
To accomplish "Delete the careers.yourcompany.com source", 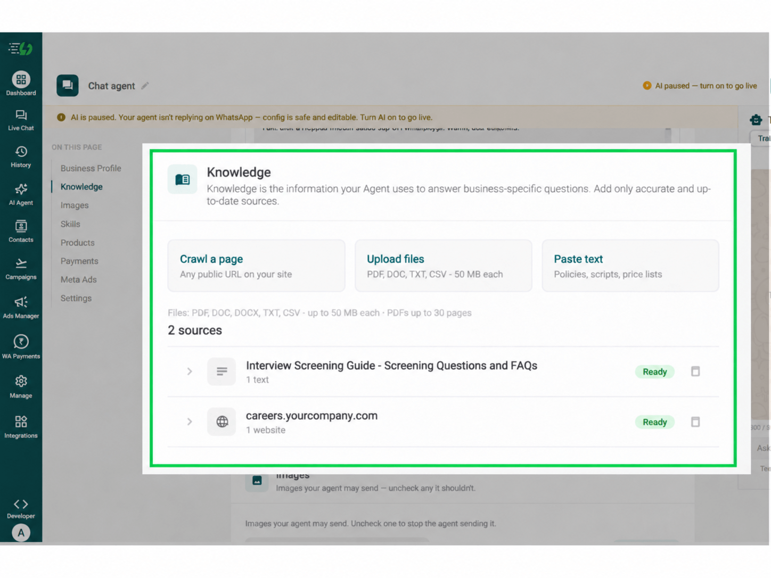I will tap(695, 422).
